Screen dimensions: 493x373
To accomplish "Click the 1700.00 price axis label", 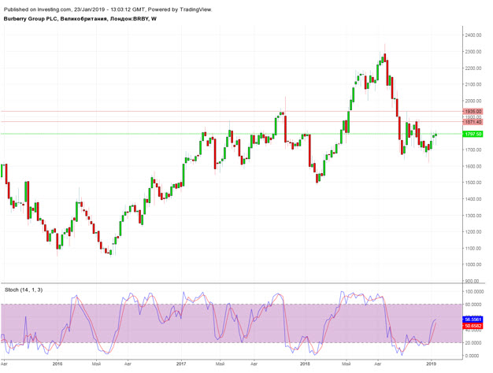I will click(x=473, y=150).
